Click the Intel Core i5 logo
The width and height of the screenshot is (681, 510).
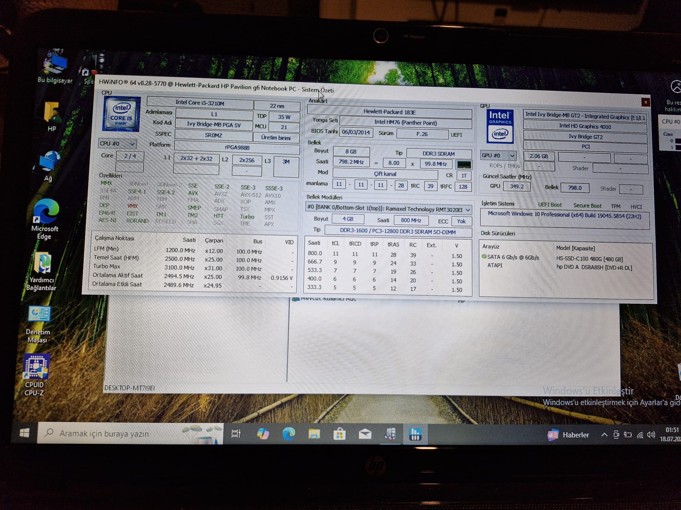point(121,114)
